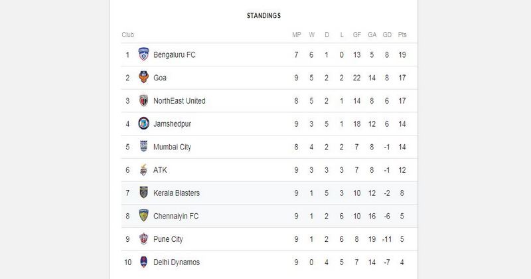Click the Goa club crest icon

[143, 77]
